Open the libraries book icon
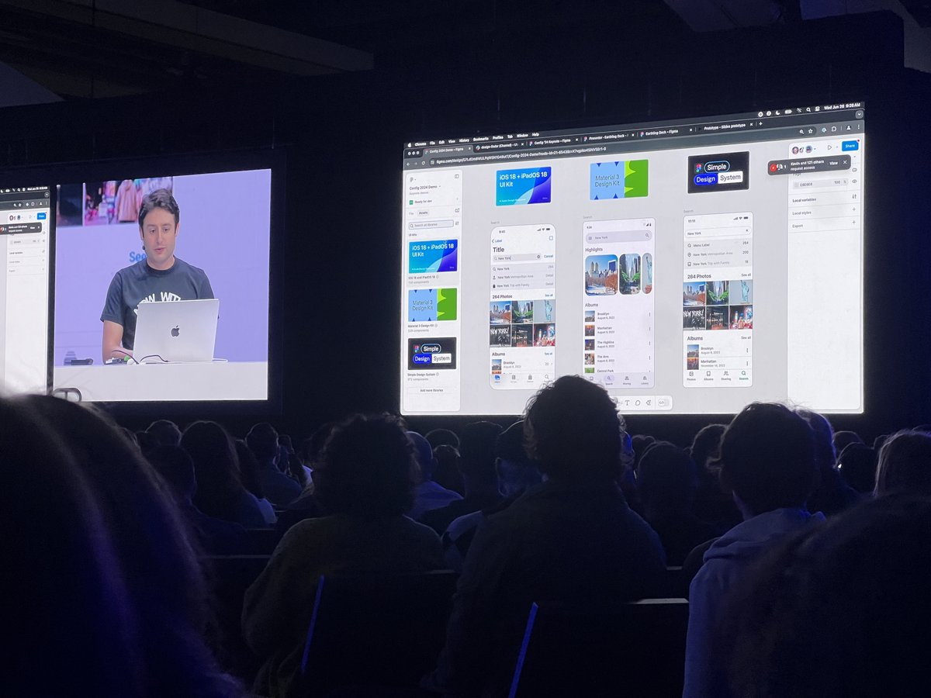 [456, 210]
